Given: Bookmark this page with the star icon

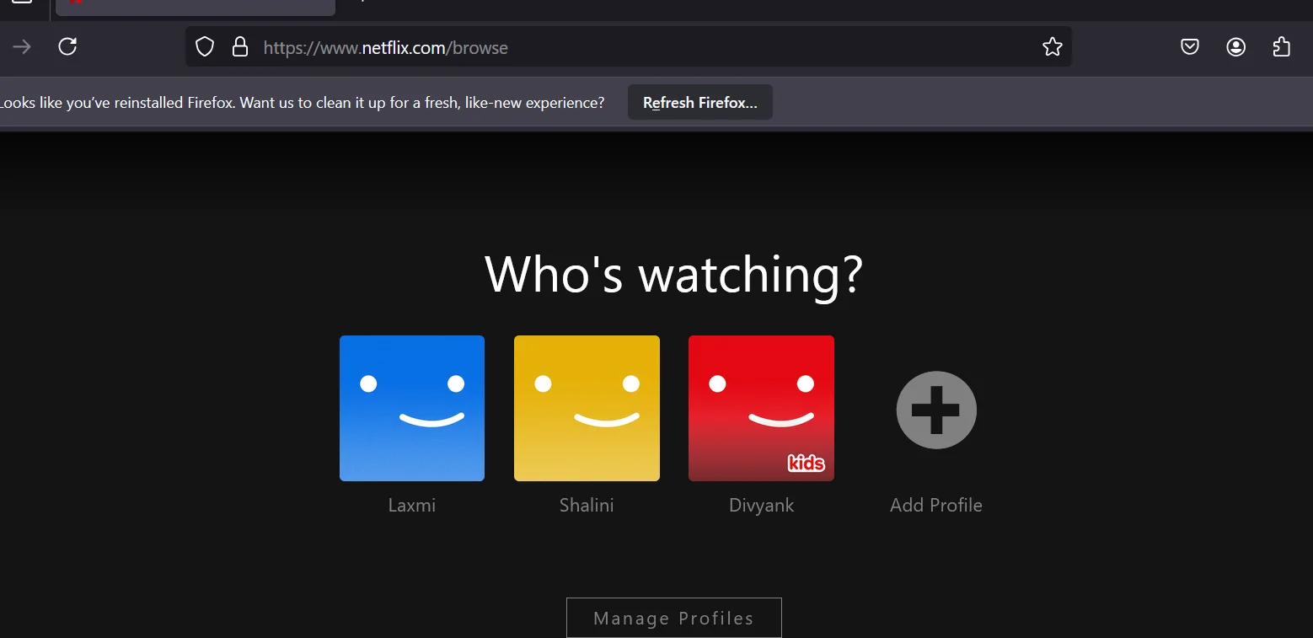Looking at the screenshot, I should point(1053,47).
